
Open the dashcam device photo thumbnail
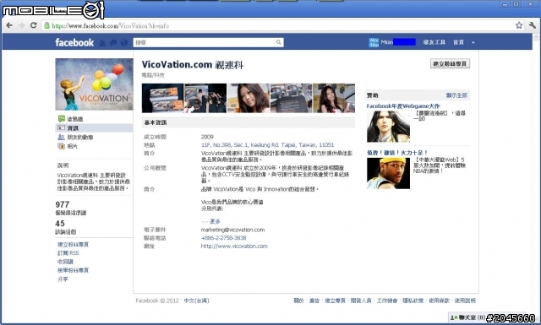(x=291, y=98)
